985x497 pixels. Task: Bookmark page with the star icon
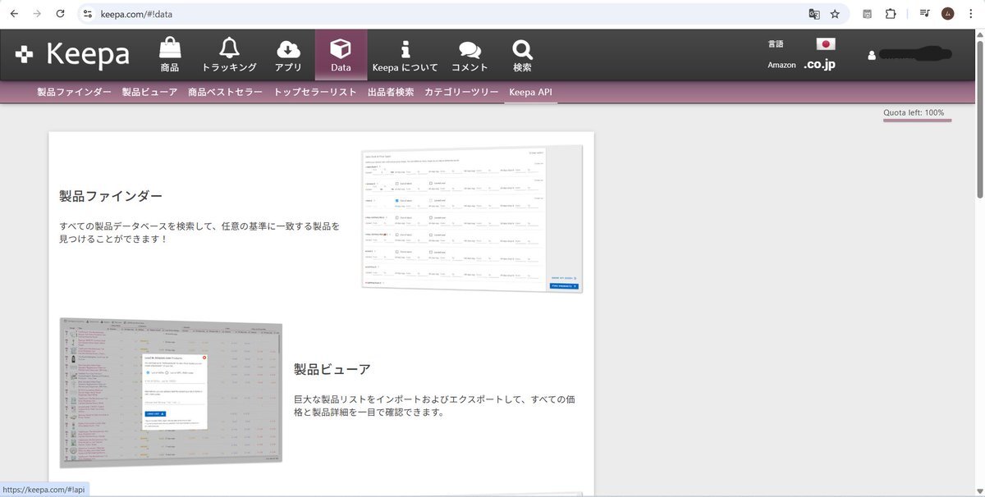(x=835, y=14)
